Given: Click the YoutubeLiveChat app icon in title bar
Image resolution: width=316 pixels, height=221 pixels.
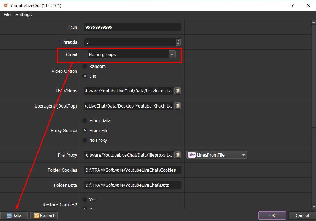Looking at the screenshot, I should click(x=6, y=5).
